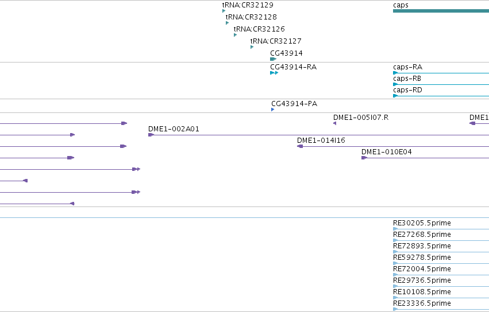The image size is (489, 312).
Task: Select the tRNA:CR32129 gene label
Action: (248, 5)
